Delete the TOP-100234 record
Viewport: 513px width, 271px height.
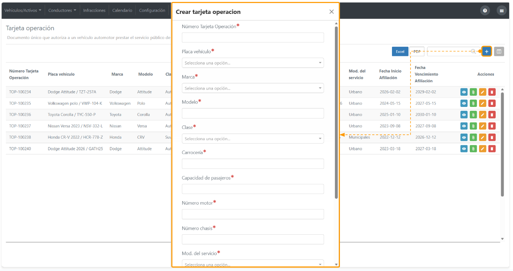pos(492,92)
